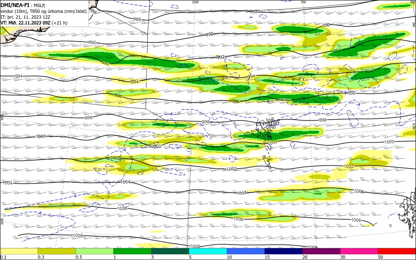Pick the cyan 5–10 legend swatch
Image resolution: width=416 pixels, height=260 pixels.
click(x=208, y=251)
